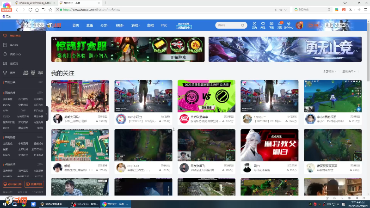Open the fighting game stream thumbnail
This screenshot has height=208, width=370.
pos(80,96)
